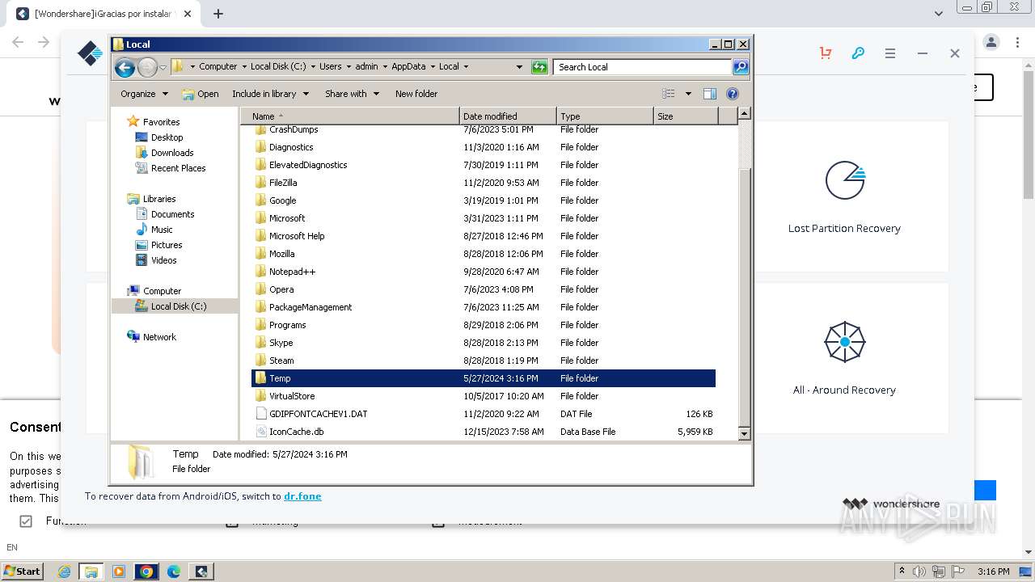Click Users in the breadcrumb path
Viewport: 1035px width, 582px height.
coord(330,67)
